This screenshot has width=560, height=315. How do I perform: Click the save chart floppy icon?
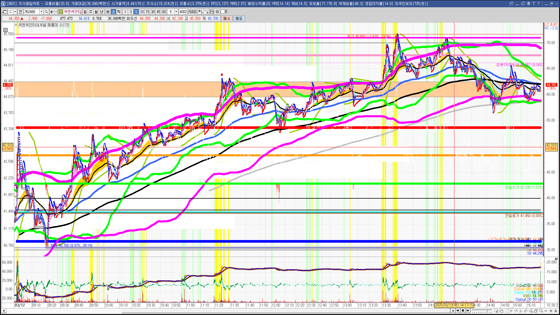click(212, 12)
